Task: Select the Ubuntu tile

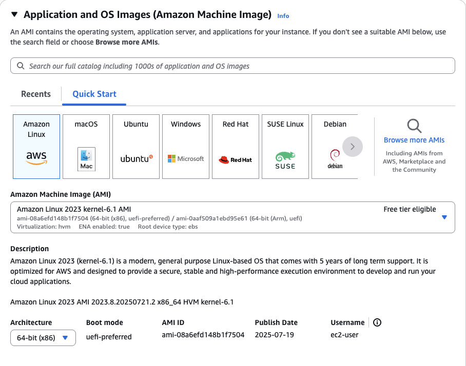Action: click(x=136, y=147)
